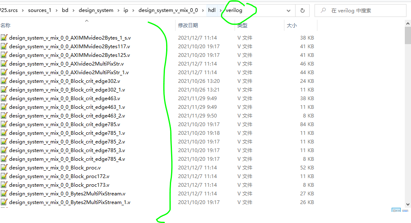Image resolution: width=411 pixels, height=223 pixels.
Task: Click date 2021/11/29 9:50 cell
Action: click(197, 115)
